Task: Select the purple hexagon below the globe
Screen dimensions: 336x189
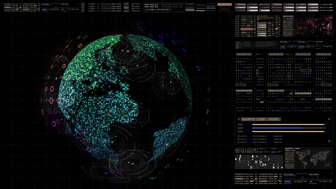Action: 119,172
